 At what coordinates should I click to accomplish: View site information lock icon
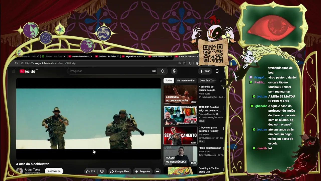[x=22, y=63]
